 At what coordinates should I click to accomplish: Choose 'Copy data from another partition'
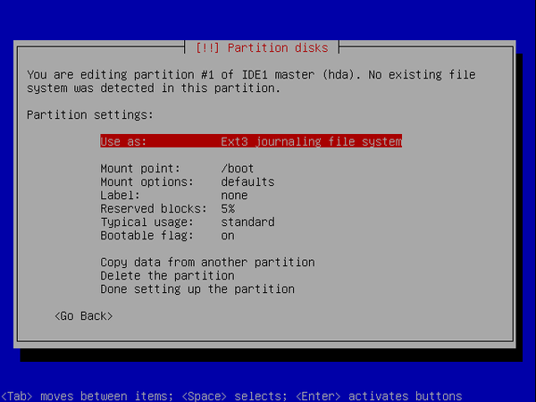pyautogui.click(x=207, y=262)
